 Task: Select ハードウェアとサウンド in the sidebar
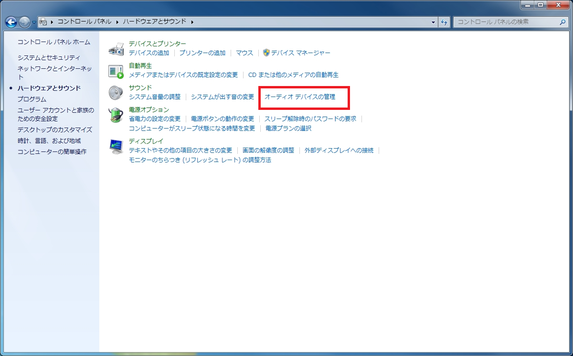click(x=49, y=88)
